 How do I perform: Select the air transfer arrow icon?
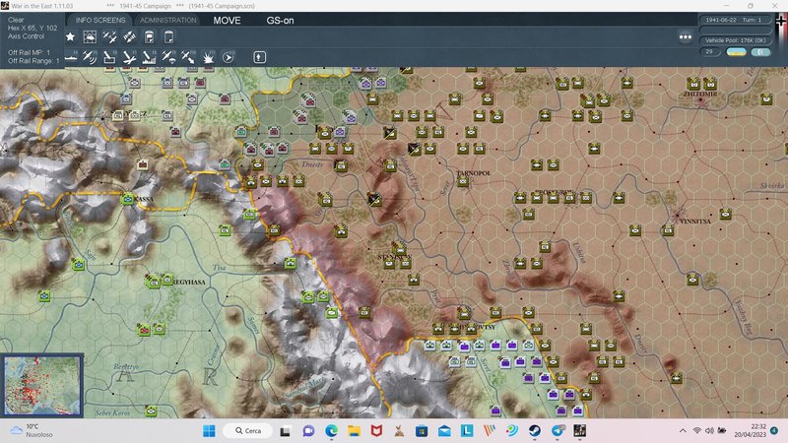click(188, 57)
